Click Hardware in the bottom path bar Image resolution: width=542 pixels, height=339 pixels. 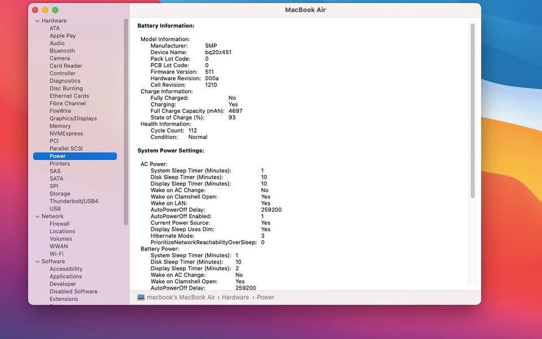pyautogui.click(x=235, y=297)
